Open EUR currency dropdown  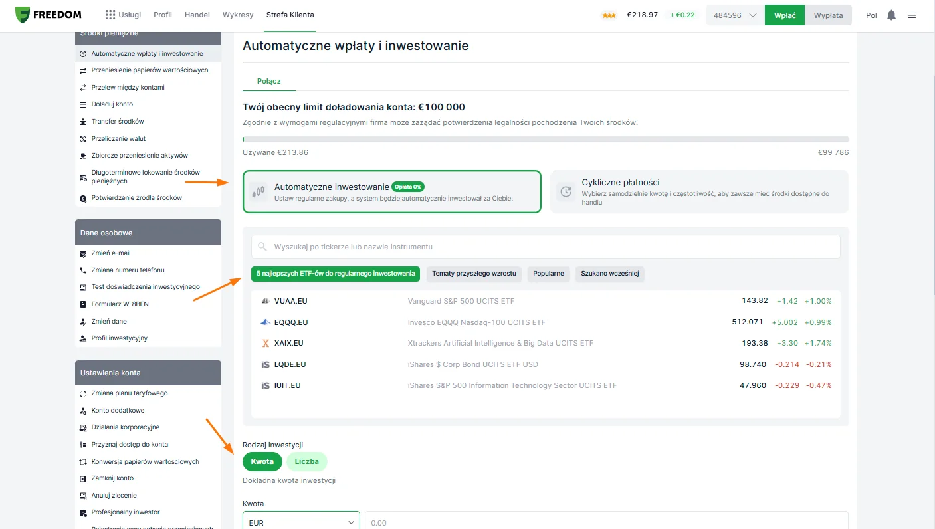click(x=301, y=521)
